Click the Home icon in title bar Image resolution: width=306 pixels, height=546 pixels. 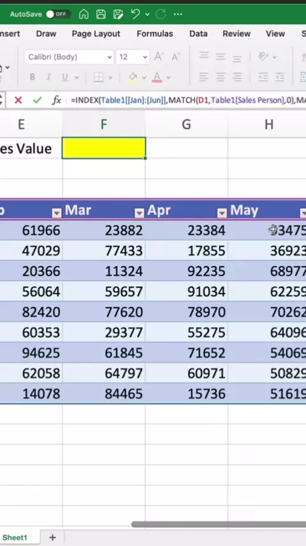point(84,14)
